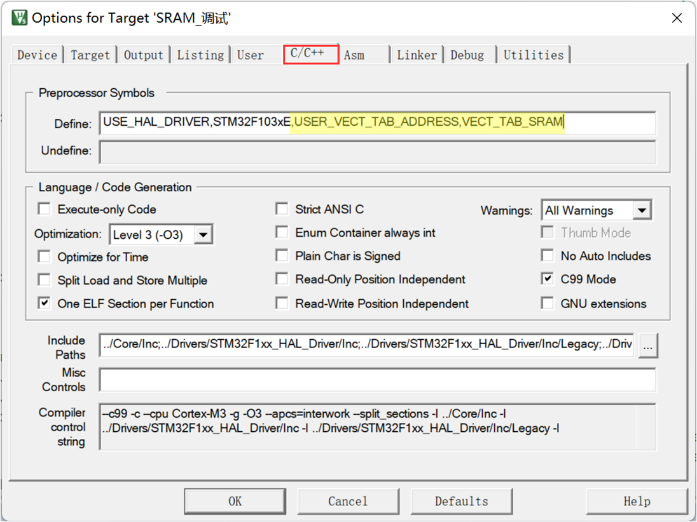Click the Keil uVision title bar icon
This screenshot has height=522, width=697.
coord(20,17)
